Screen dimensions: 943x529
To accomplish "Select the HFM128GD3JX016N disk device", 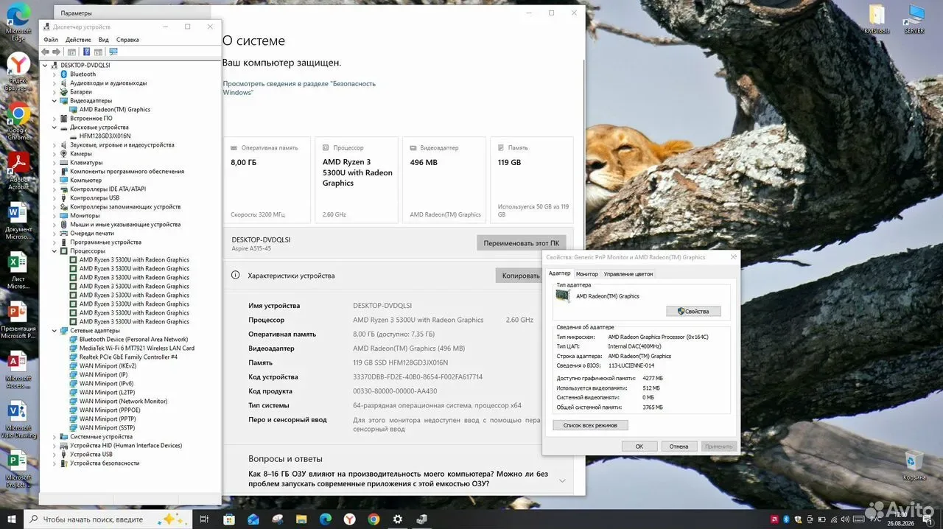I will pos(105,136).
